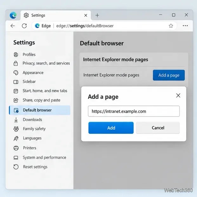Click the URL field in dialog
The width and height of the screenshot is (197, 197).
134,111
